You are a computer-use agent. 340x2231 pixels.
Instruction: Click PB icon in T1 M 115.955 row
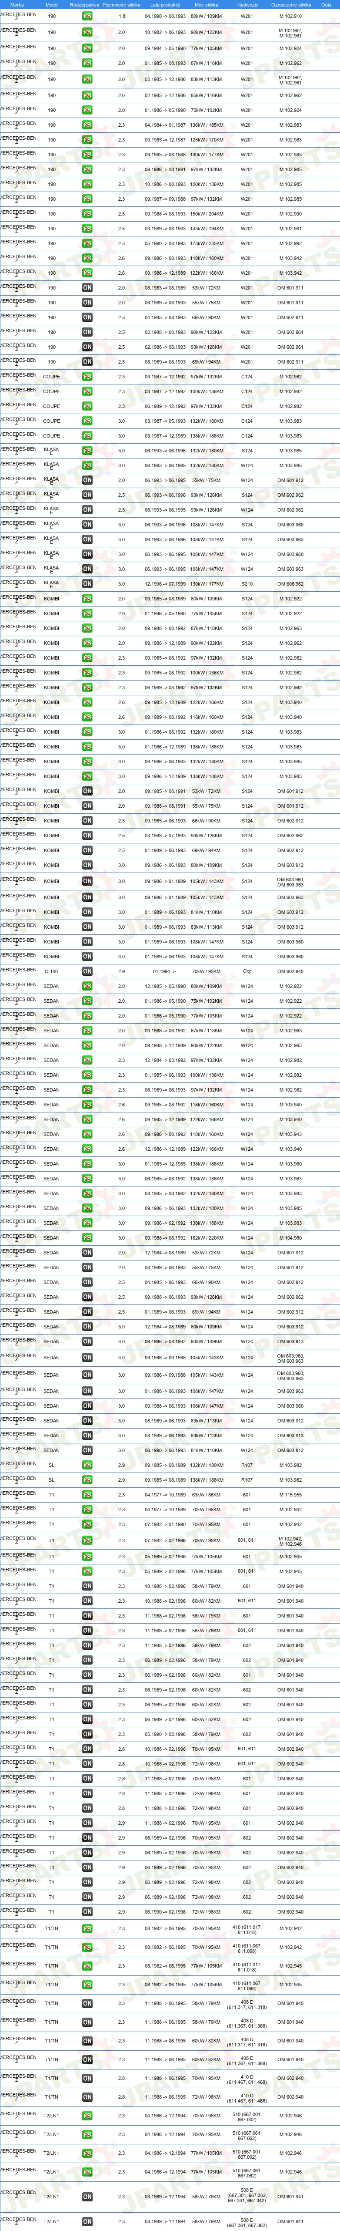coord(87,1495)
